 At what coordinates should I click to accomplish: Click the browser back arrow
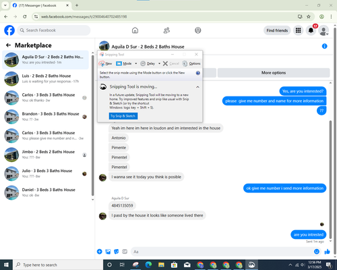[6, 16]
